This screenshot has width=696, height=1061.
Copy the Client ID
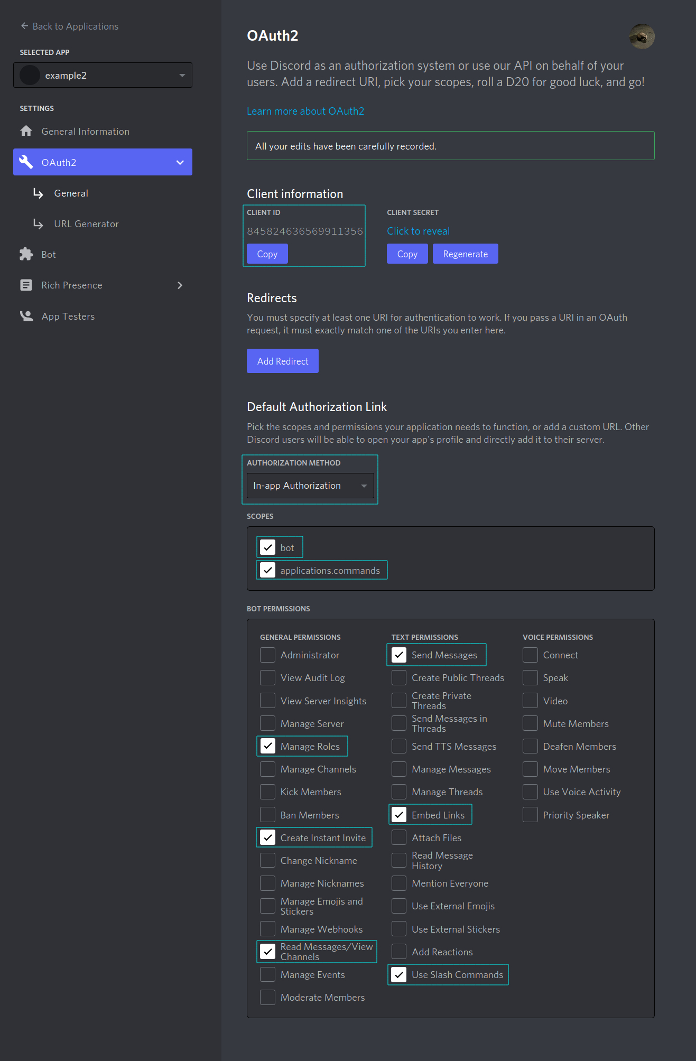[x=267, y=254]
